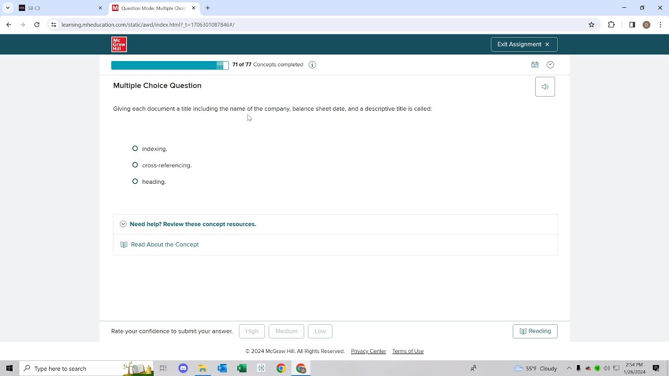Open the Reading button

tap(535, 331)
